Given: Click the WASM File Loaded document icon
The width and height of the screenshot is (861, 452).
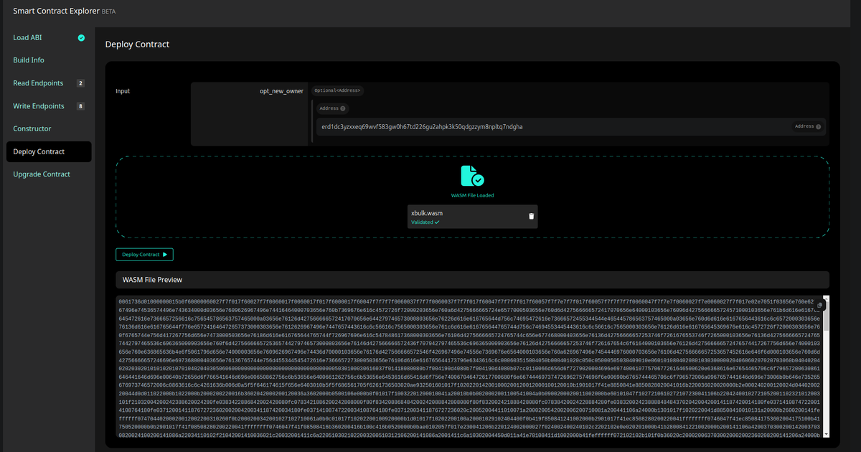Looking at the screenshot, I should pos(471,176).
